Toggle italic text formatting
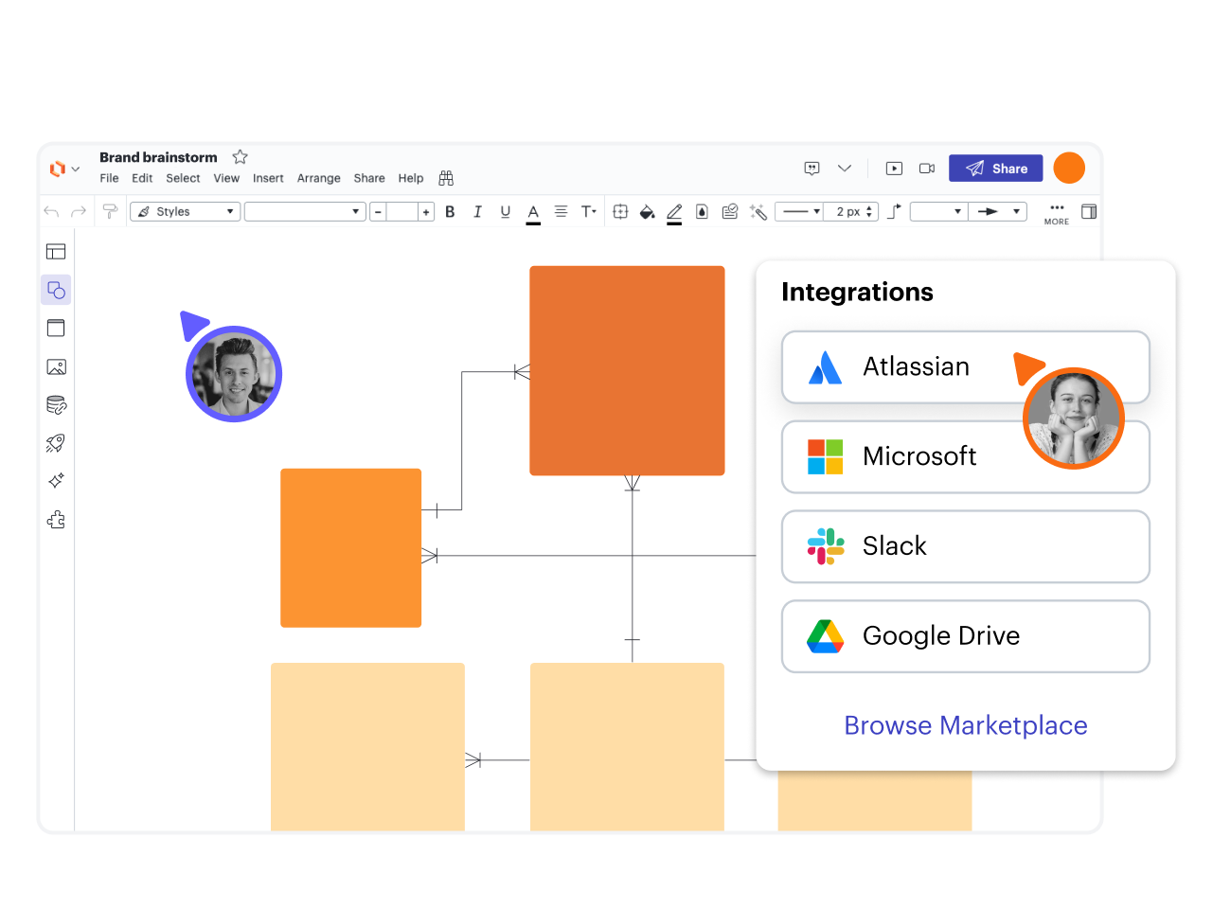1213x909 pixels. coord(477,212)
